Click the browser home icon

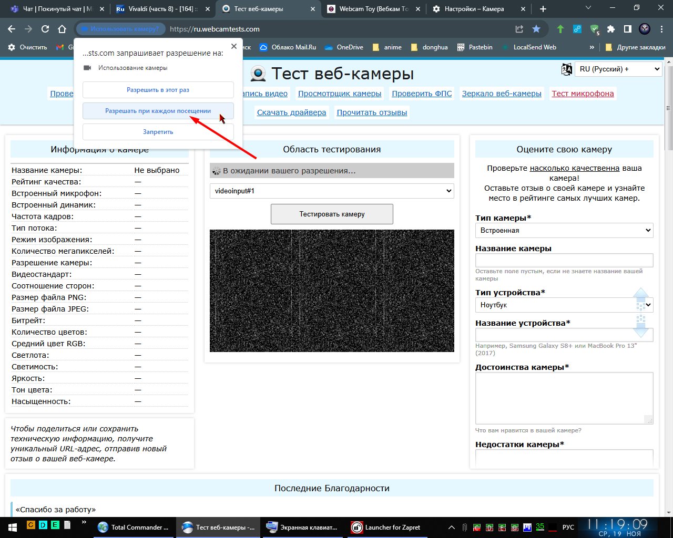62,29
